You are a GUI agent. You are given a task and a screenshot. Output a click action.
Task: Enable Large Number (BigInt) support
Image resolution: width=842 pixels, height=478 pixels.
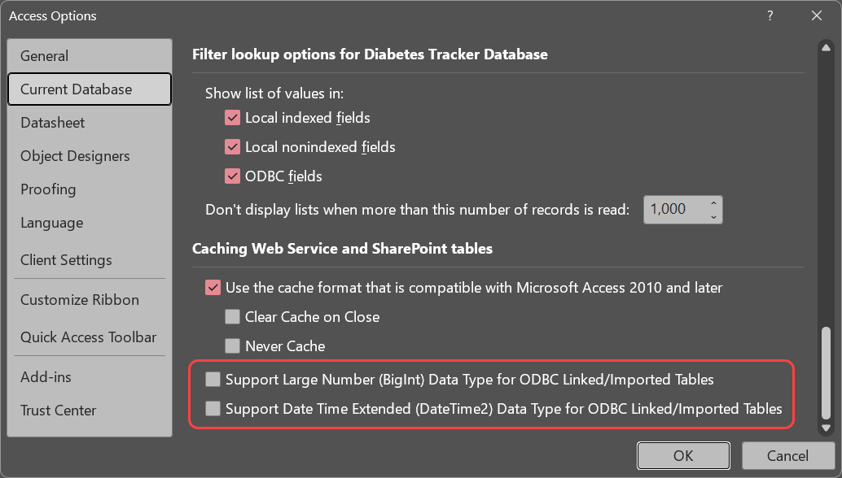tap(213, 379)
